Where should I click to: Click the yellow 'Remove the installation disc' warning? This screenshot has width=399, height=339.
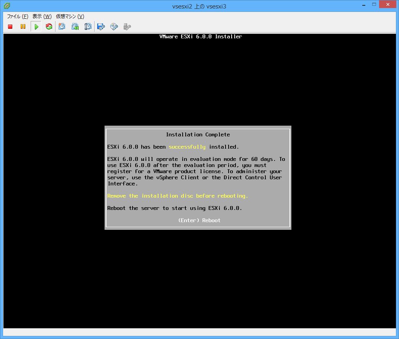[178, 196]
